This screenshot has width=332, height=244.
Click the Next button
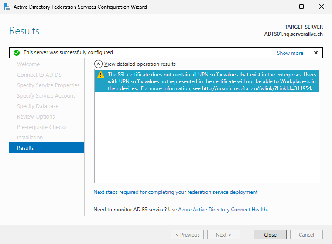point(224,234)
